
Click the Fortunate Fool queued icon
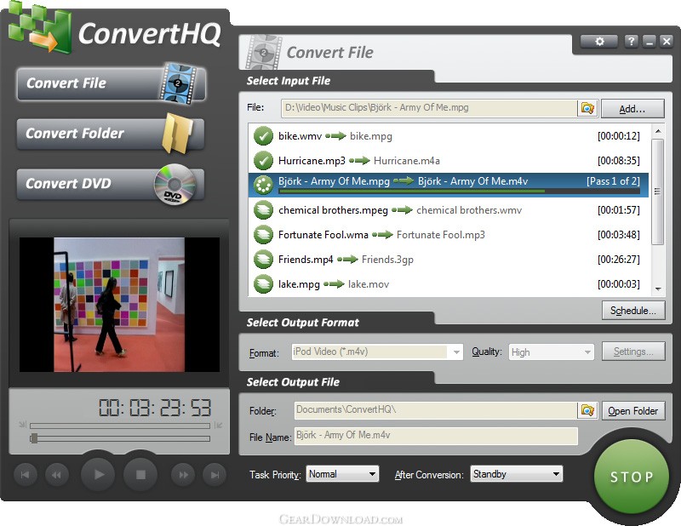click(263, 235)
